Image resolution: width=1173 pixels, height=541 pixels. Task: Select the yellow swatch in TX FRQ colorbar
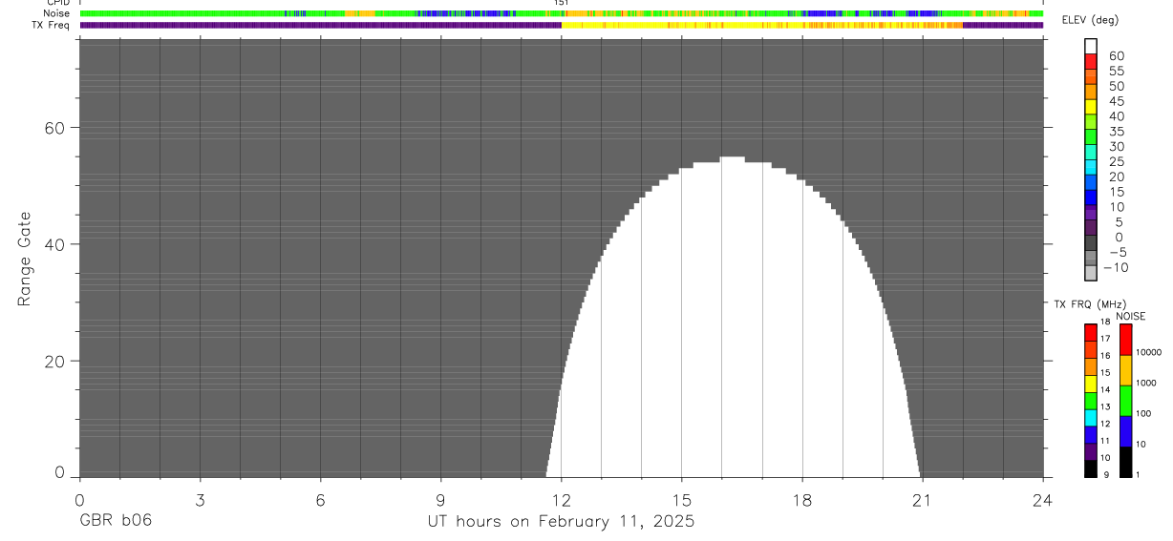[1091, 384]
